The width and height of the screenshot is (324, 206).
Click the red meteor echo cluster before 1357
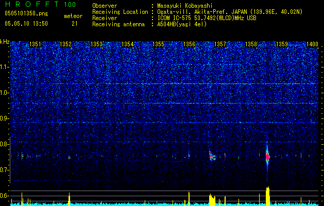pos(212,157)
